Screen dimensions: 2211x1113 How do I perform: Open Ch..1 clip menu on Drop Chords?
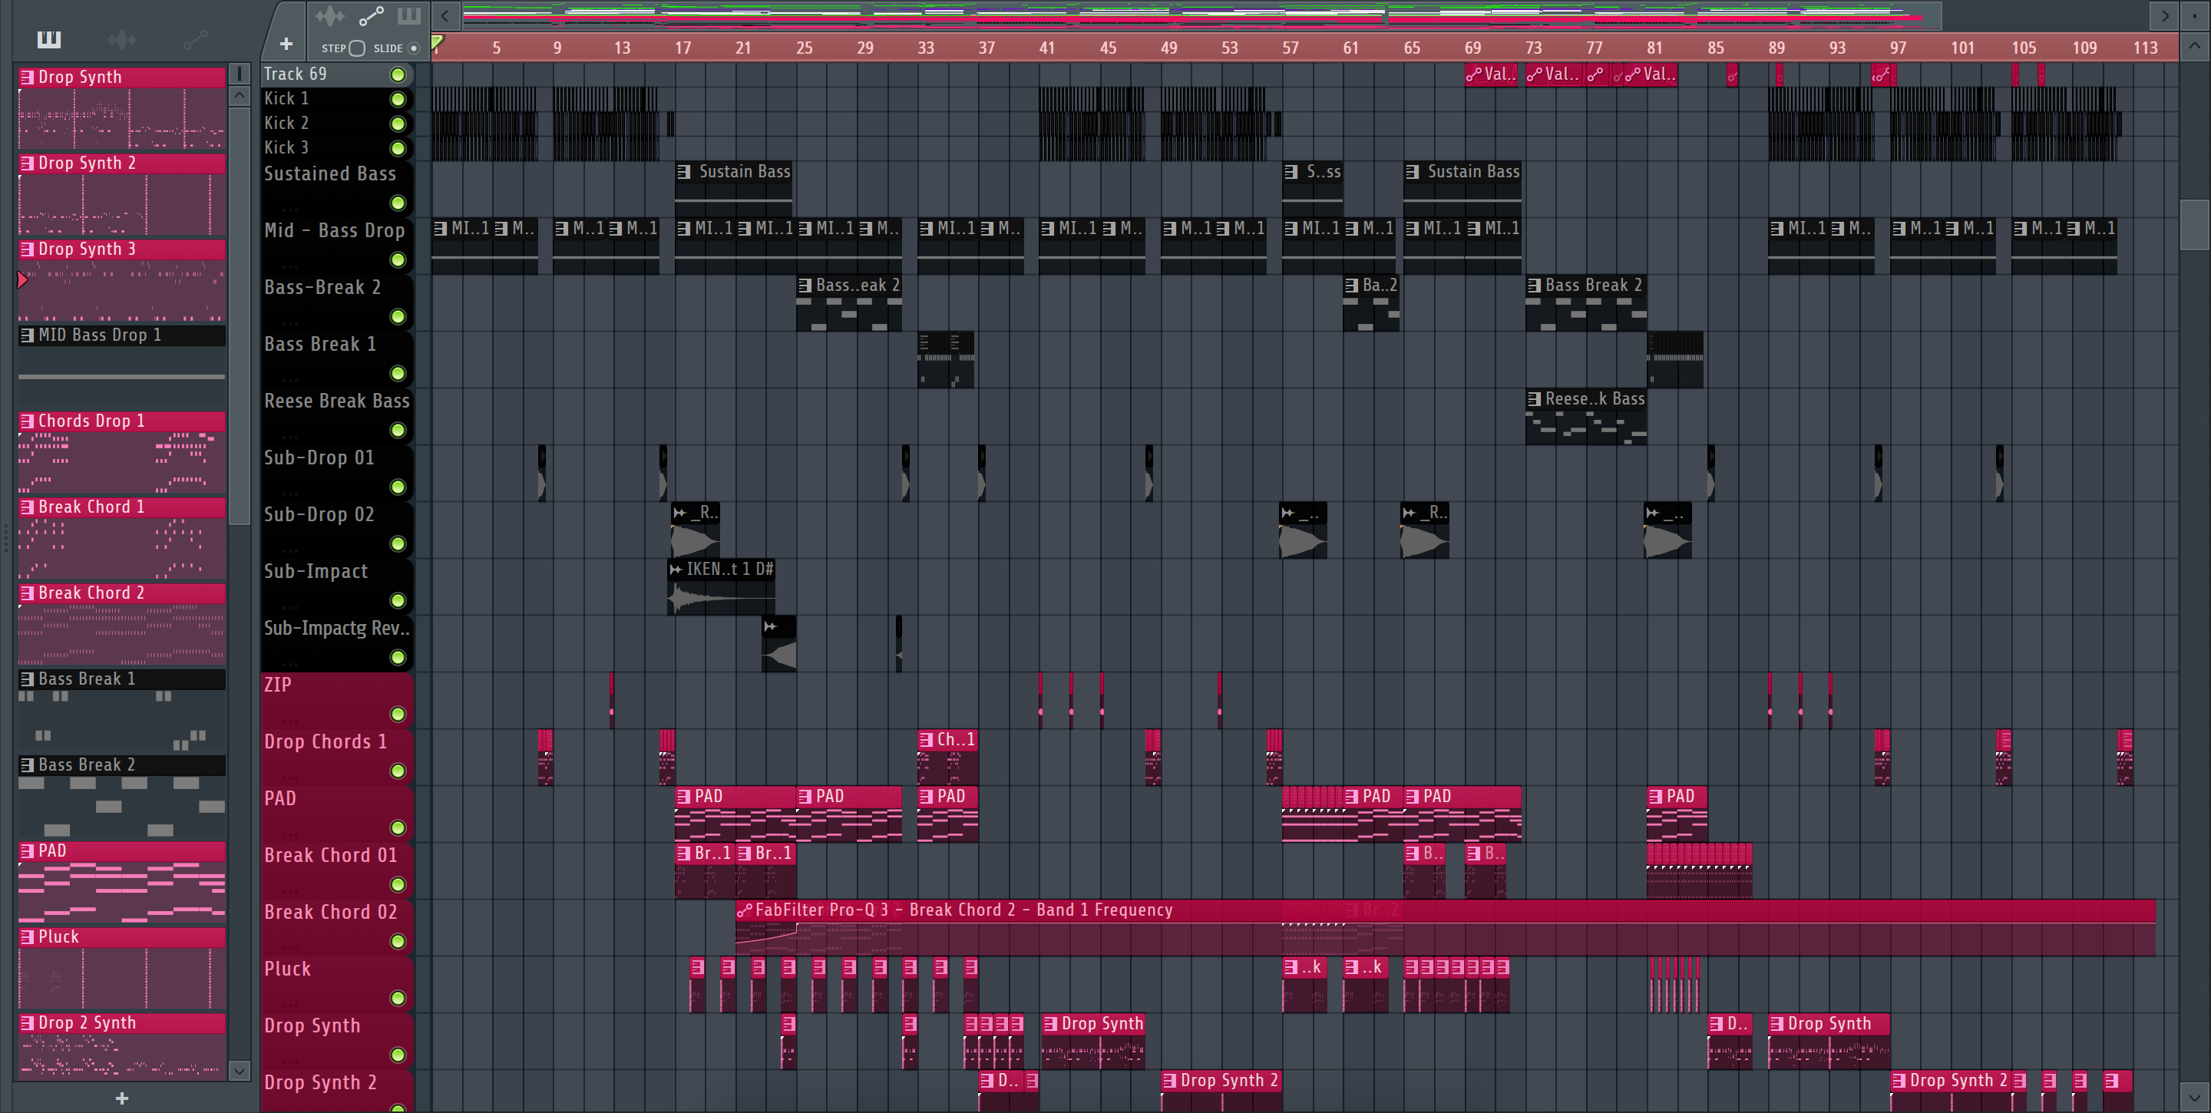(x=926, y=740)
